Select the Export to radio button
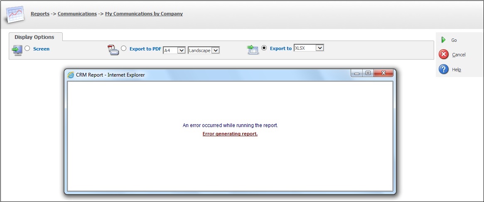Image resolution: width=484 pixels, height=202 pixels. (264, 48)
